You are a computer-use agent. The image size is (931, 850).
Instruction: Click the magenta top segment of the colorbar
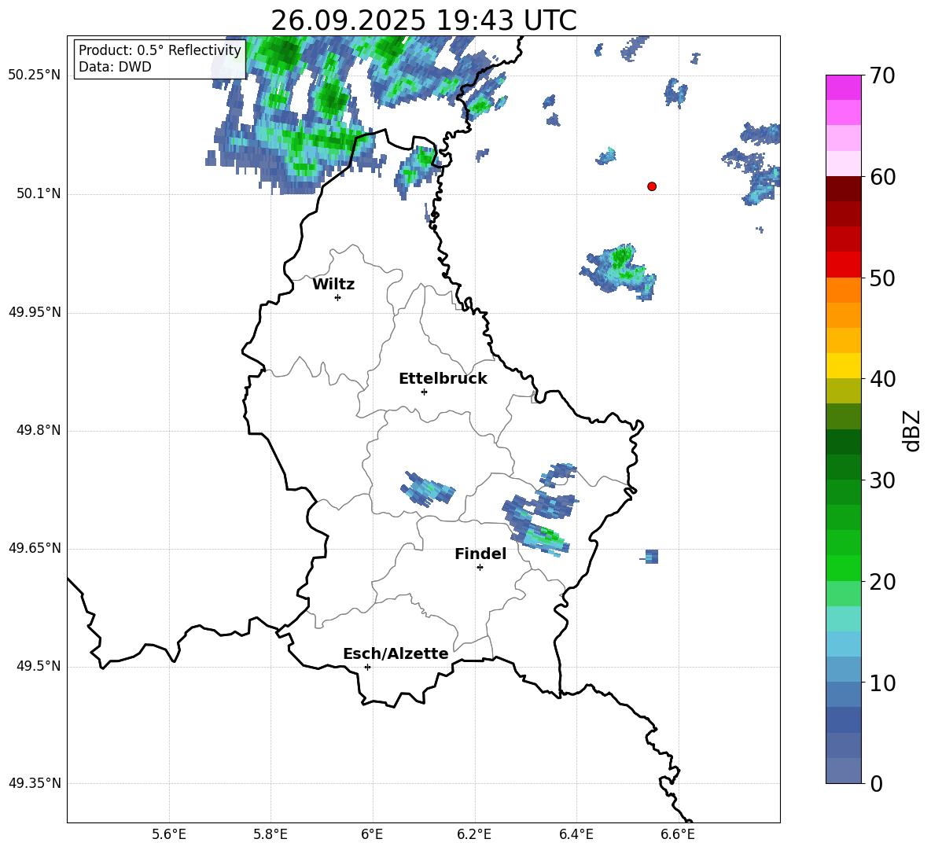coord(844,87)
